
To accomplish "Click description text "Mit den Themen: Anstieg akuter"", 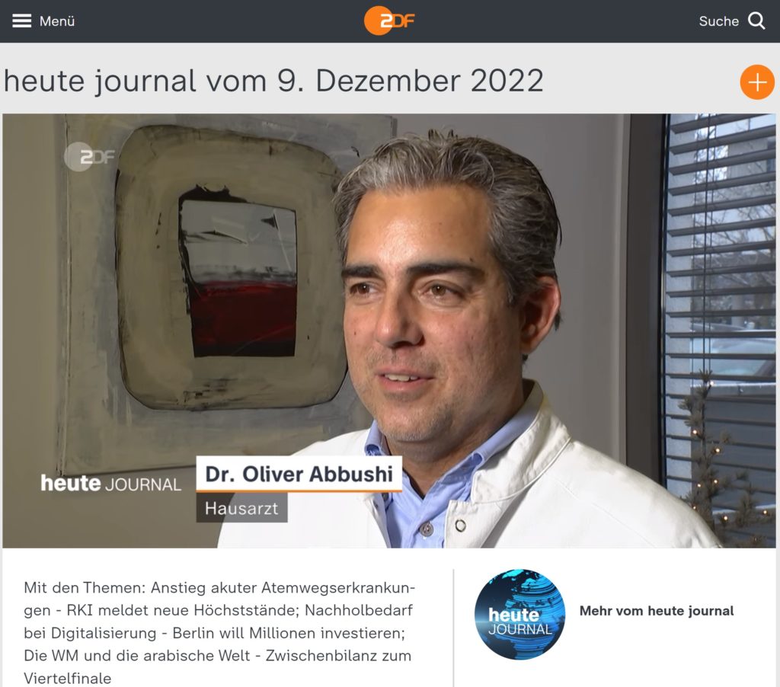I will tap(140, 587).
